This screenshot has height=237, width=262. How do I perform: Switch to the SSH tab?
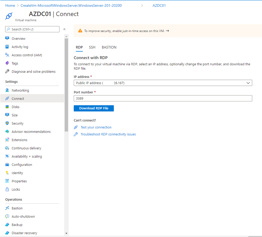[x=92, y=47]
